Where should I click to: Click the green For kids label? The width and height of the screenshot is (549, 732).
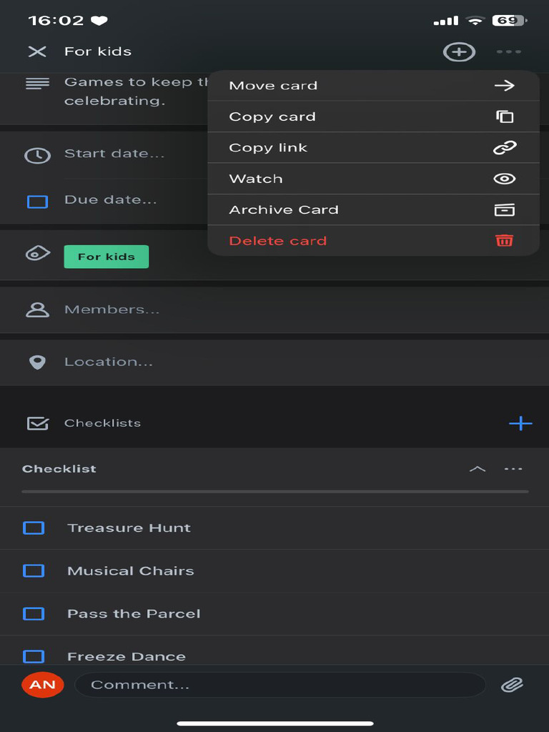coord(106,257)
